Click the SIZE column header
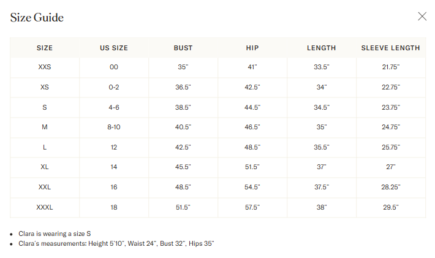 coord(45,48)
